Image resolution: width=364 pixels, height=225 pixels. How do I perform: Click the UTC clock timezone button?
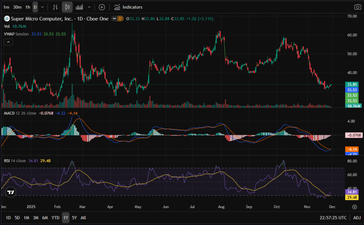pyautogui.click(x=333, y=218)
